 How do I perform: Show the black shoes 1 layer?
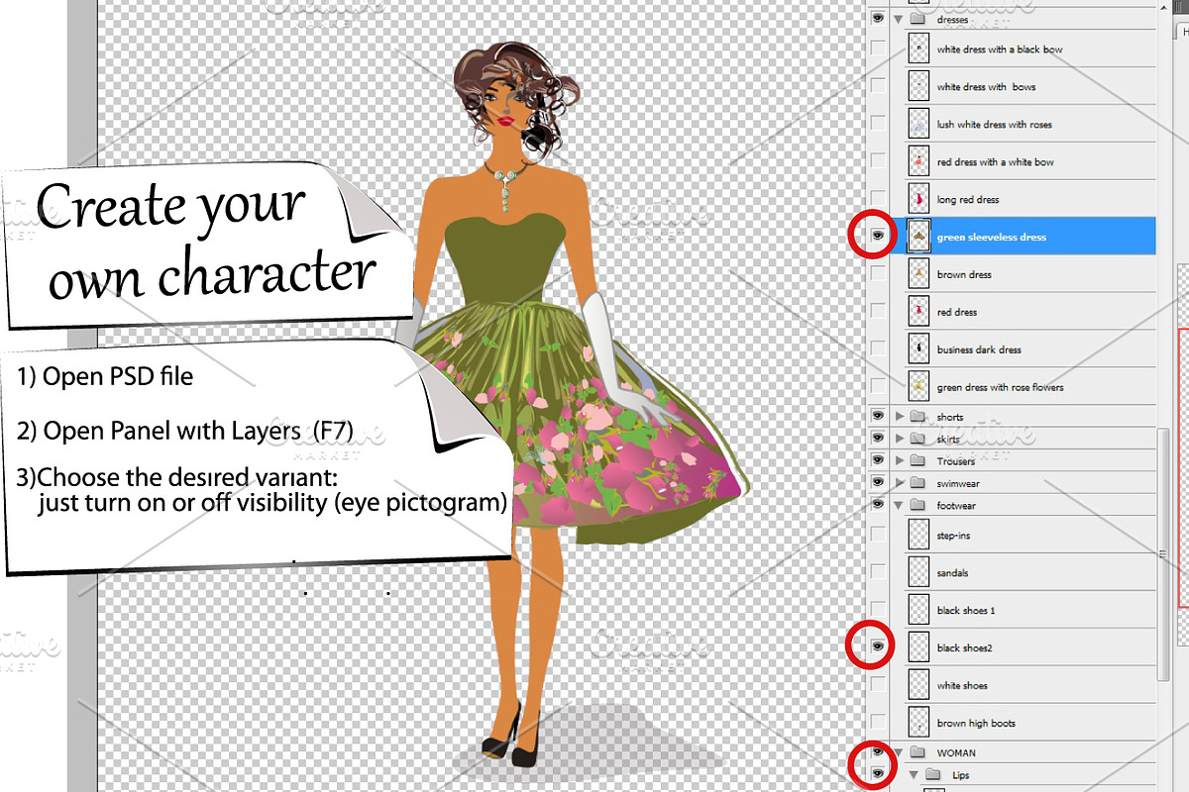click(878, 610)
